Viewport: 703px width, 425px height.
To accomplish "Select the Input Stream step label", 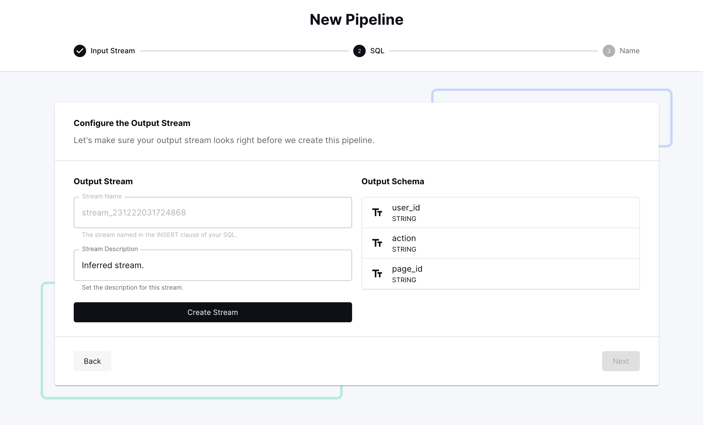I will pos(113,51).
